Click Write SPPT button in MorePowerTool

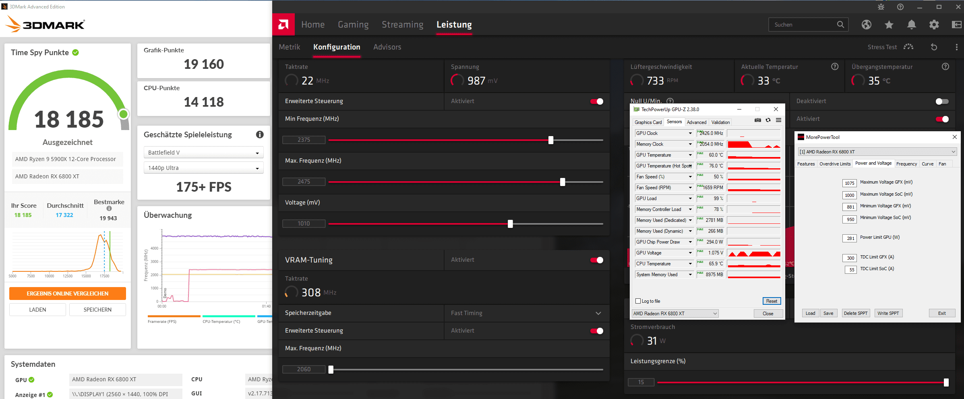tap(888, 313)
